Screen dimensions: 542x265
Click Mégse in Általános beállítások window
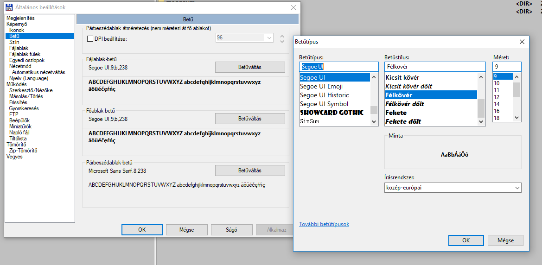pos(187,229)
